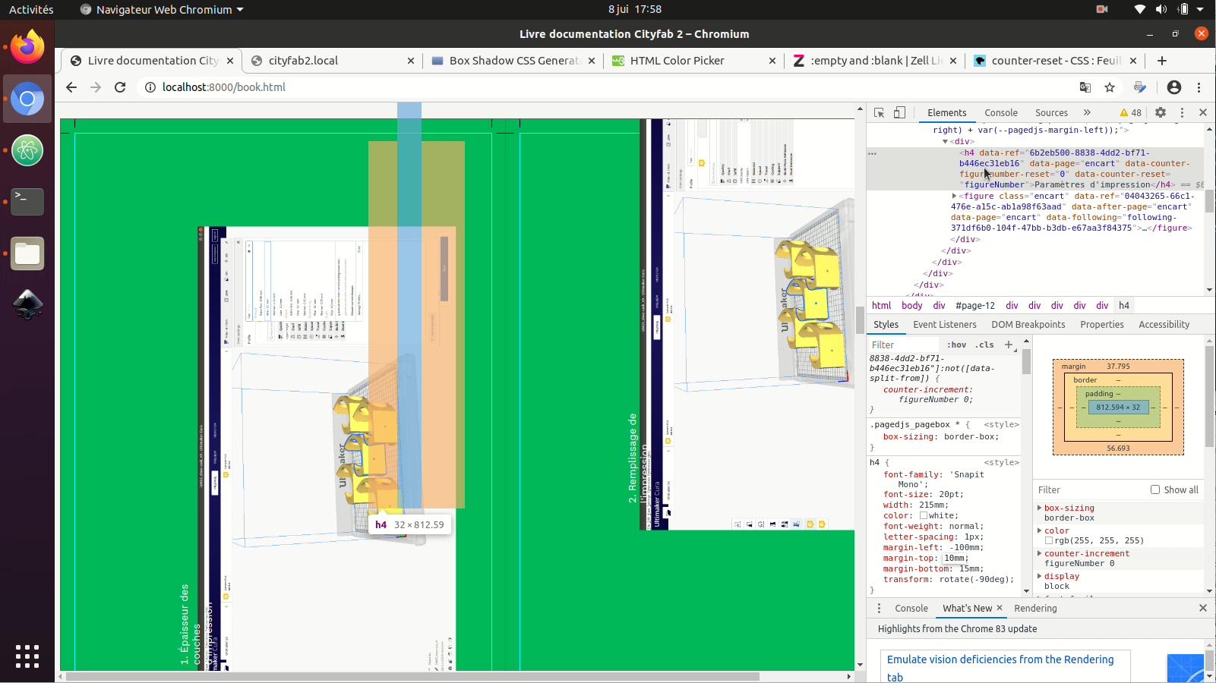Reload the page with refresh icon
This screenshot has height=683, width=1216.
(120, 87)
